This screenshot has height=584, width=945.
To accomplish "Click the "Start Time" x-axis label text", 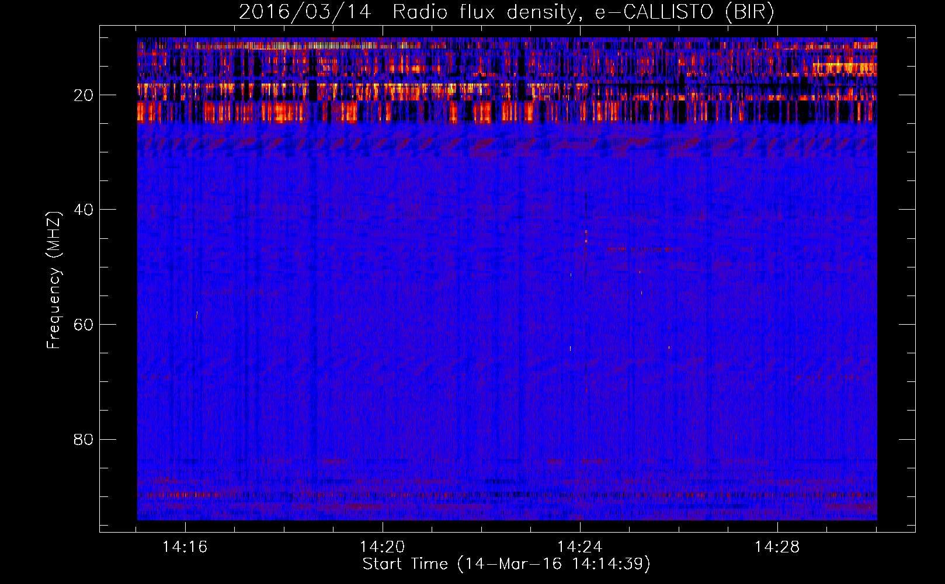I will click(x=405, y=564).
